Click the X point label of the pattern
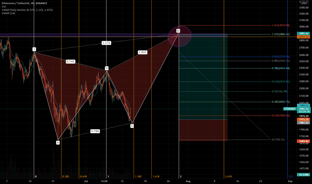312x184 pixels. 34,49
